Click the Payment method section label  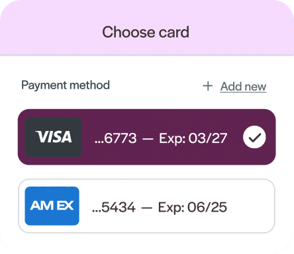66,85
